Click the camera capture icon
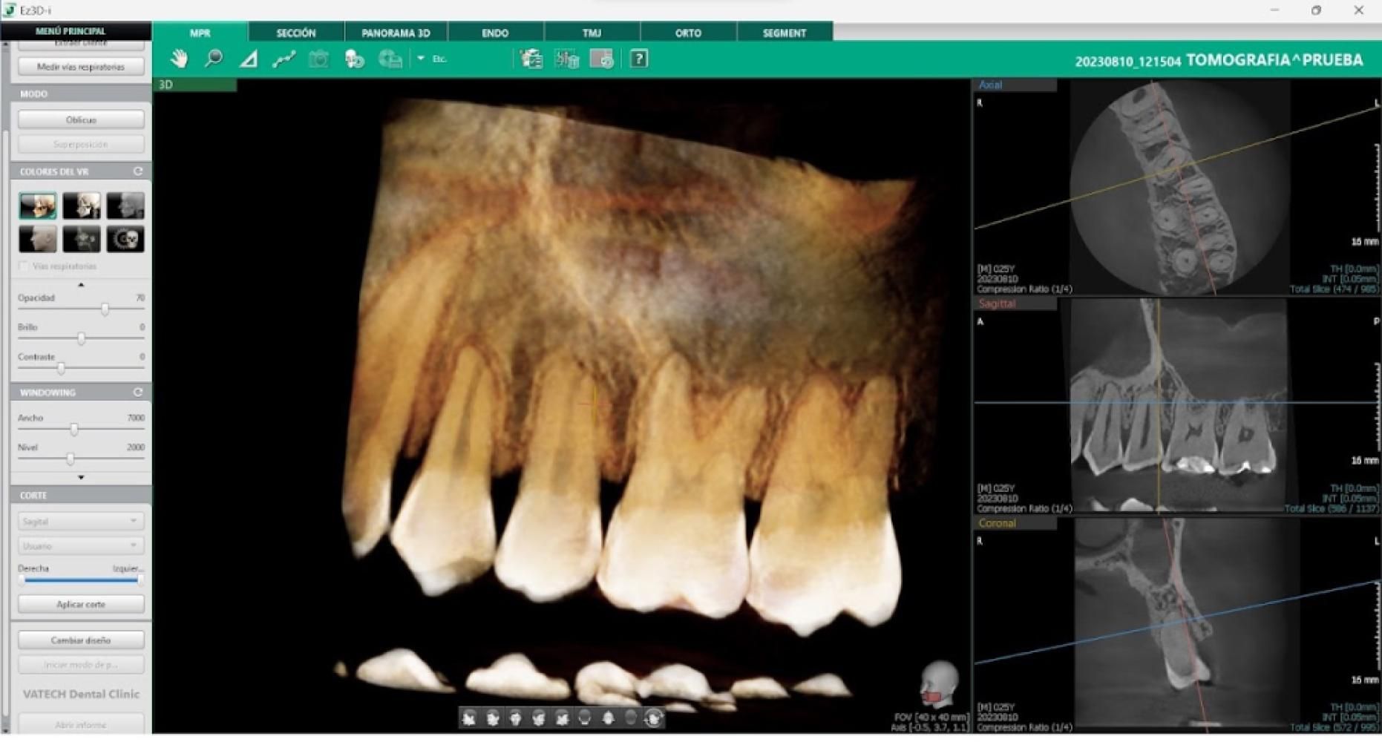Image resolution: width=1382 pixels, height=742 pixels. point(318,59)
